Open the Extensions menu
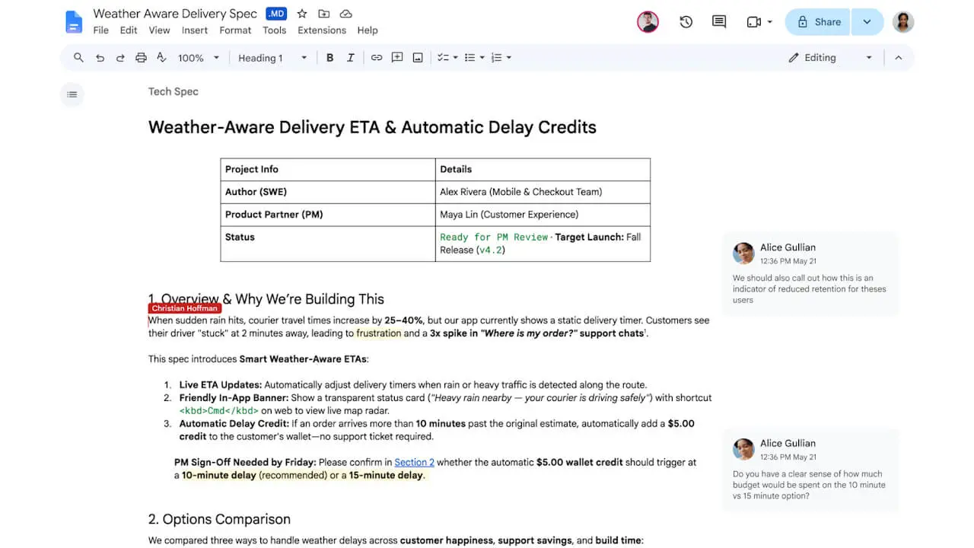The height and width of the screenshot is (548, 974). pyautogui.click(x=322, y=30)
